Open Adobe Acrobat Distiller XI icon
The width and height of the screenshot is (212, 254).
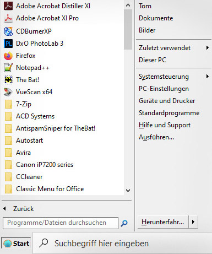pos(8,6)
